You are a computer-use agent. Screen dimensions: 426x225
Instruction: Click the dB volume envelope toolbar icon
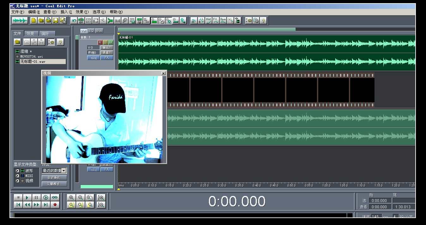pos(193,21)
